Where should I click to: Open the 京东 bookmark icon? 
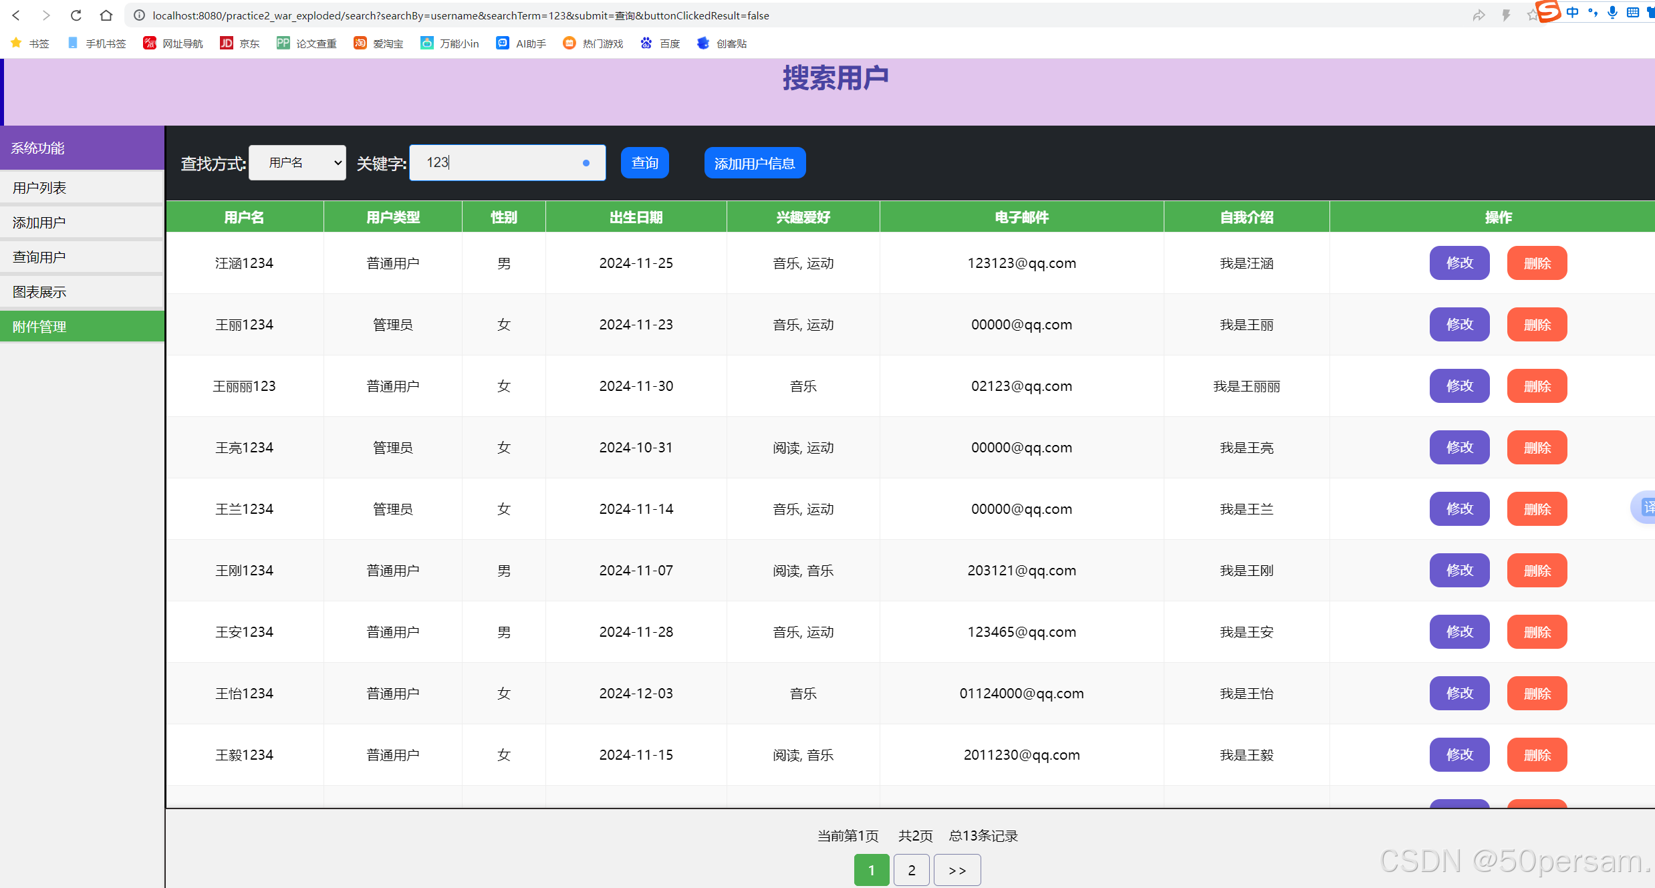(227, 43)
